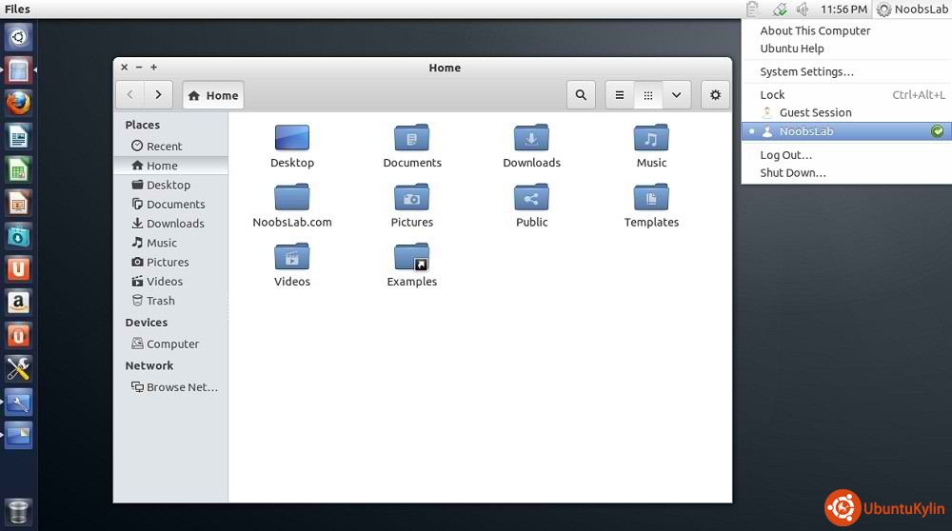Switch to Guest Session

click(x=815, y=112)
